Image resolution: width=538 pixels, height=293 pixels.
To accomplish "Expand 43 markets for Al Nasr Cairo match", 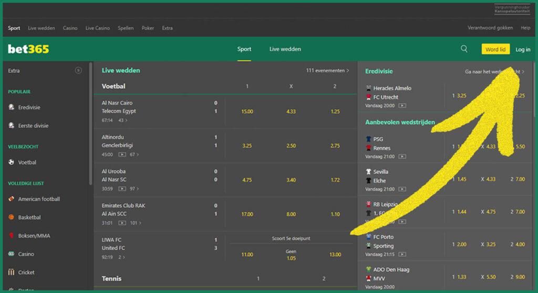I will click(123, 120).
